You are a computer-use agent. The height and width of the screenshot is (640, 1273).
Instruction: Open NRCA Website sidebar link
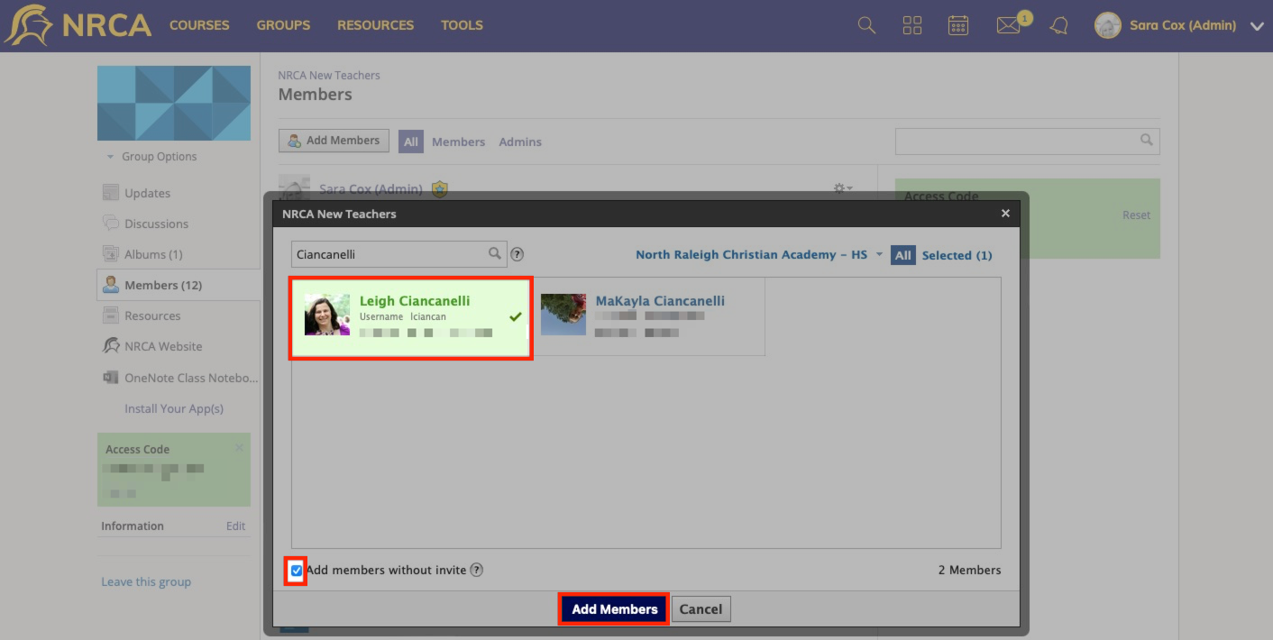(163, 346)
